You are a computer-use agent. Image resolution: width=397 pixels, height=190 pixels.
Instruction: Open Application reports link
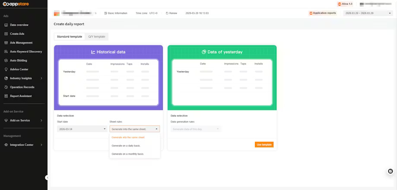[x=323, y=13]
